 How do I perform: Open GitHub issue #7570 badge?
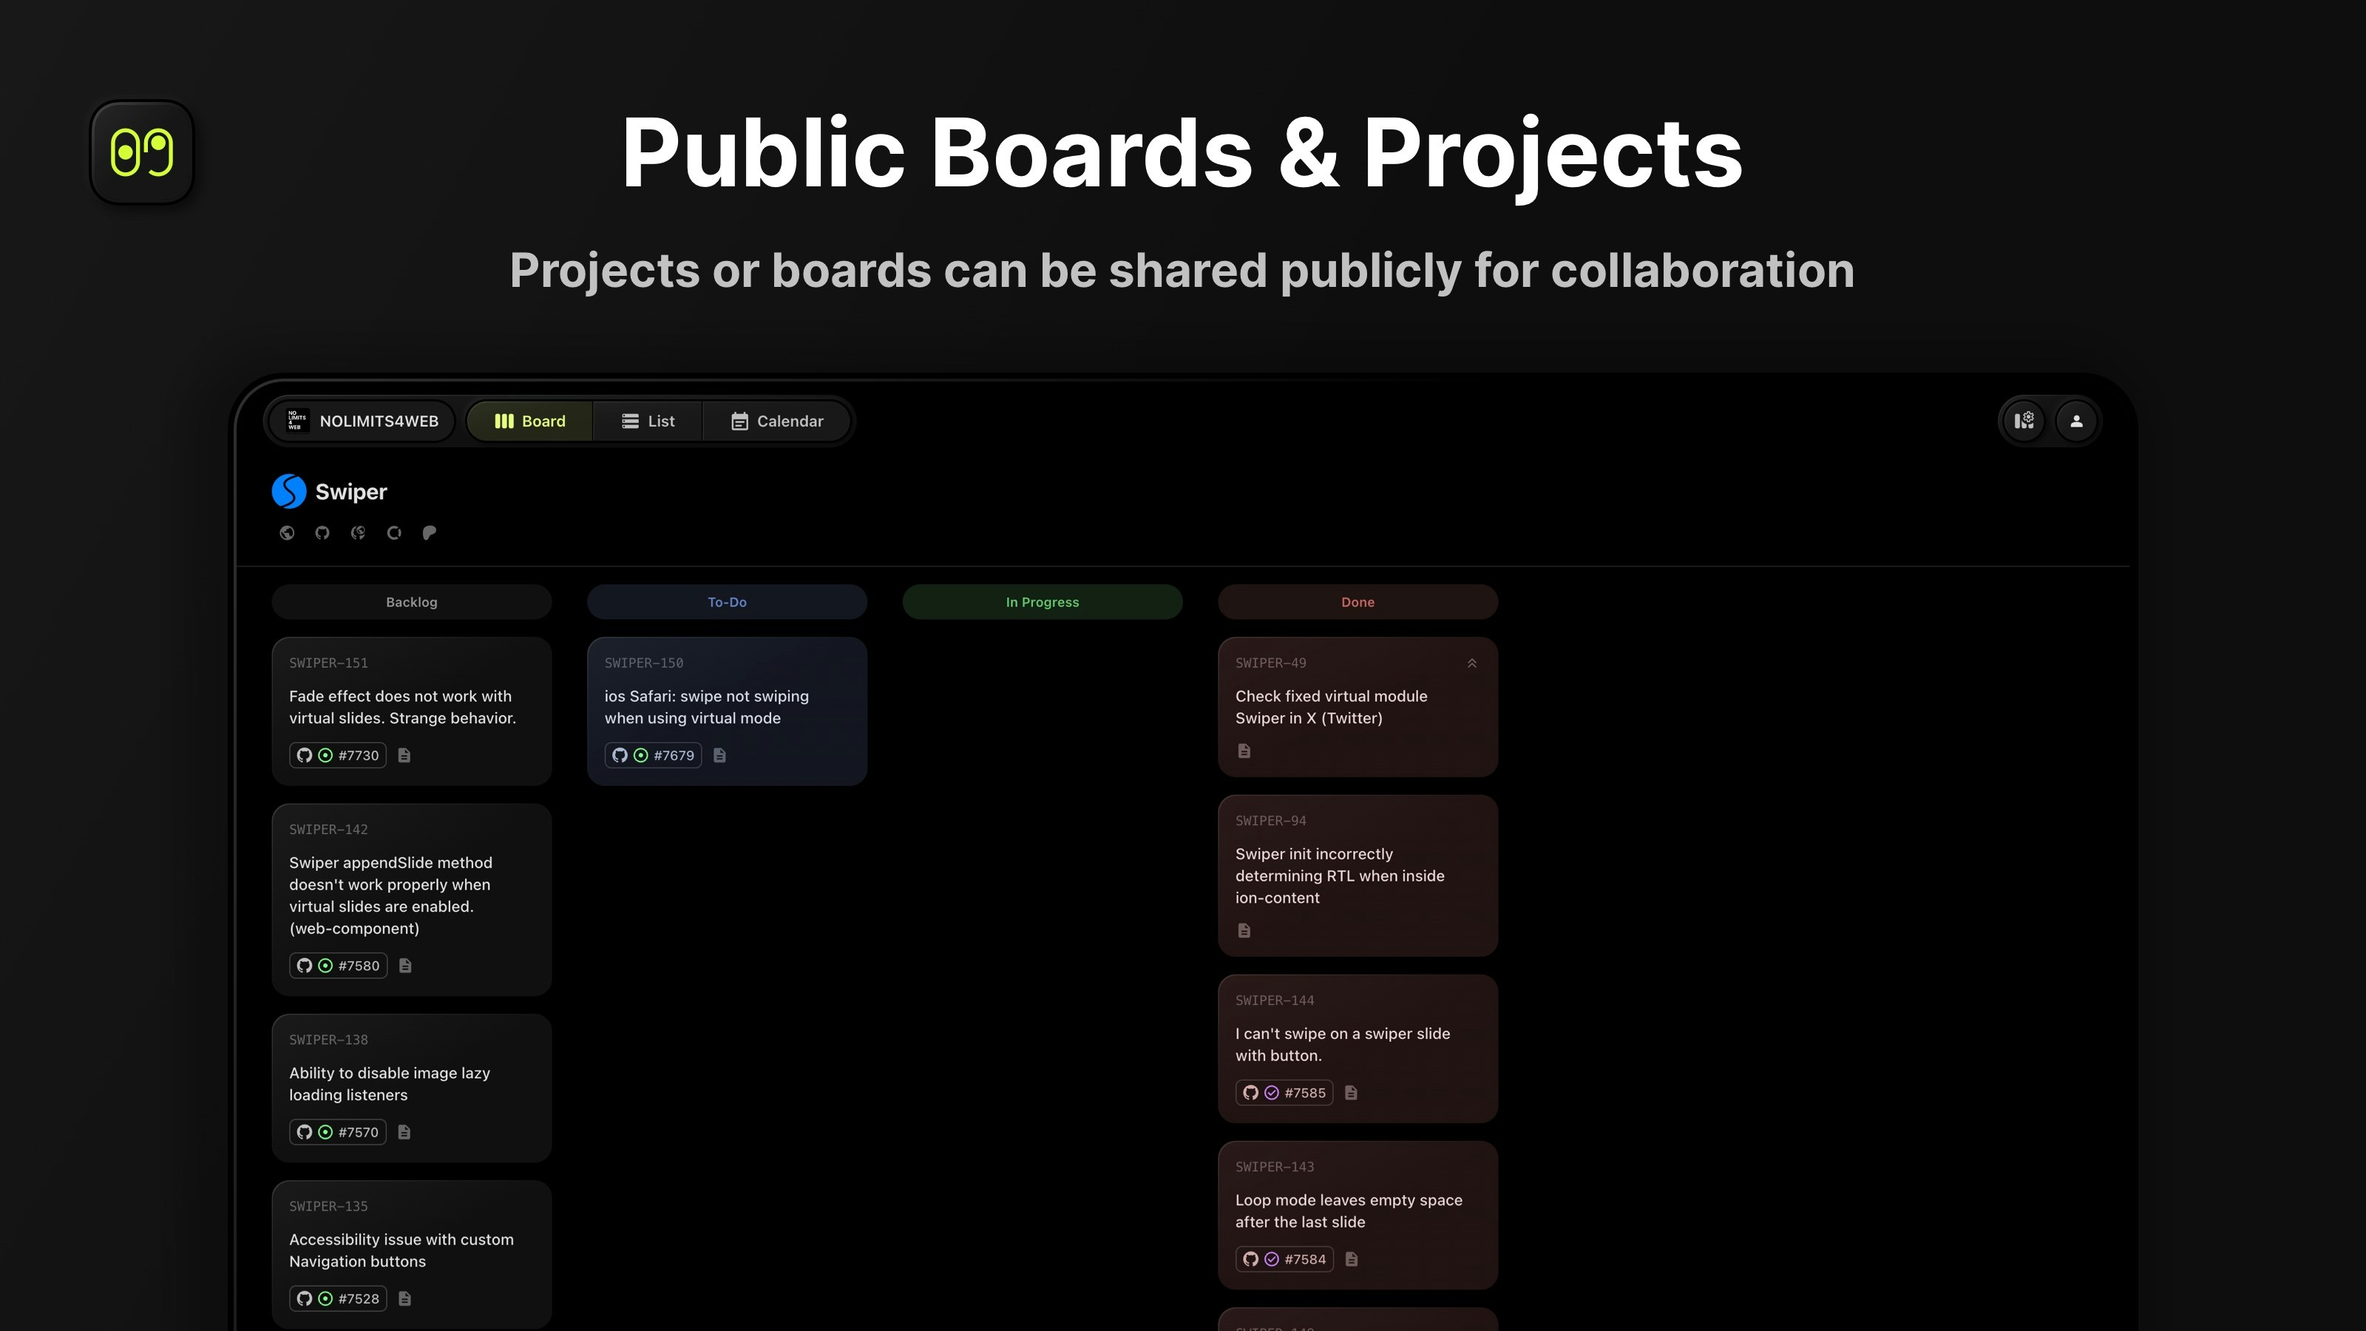tap(338, 1131)
